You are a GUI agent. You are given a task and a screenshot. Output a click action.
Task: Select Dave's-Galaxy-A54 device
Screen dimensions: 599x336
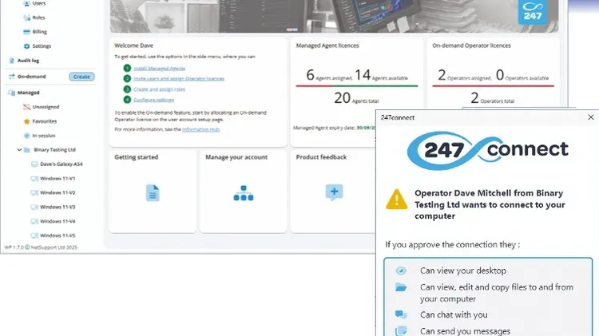[x=61, y=164]
